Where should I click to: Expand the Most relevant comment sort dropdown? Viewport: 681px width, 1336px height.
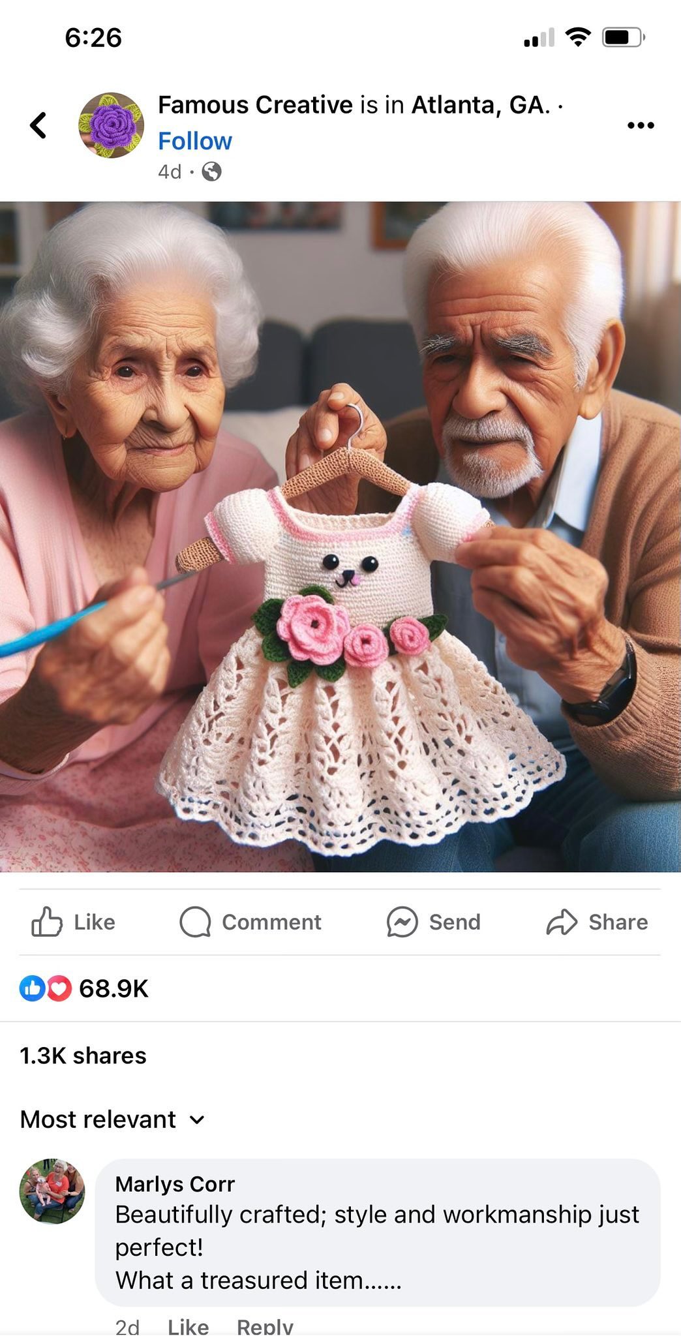(x=112, y=1119)
